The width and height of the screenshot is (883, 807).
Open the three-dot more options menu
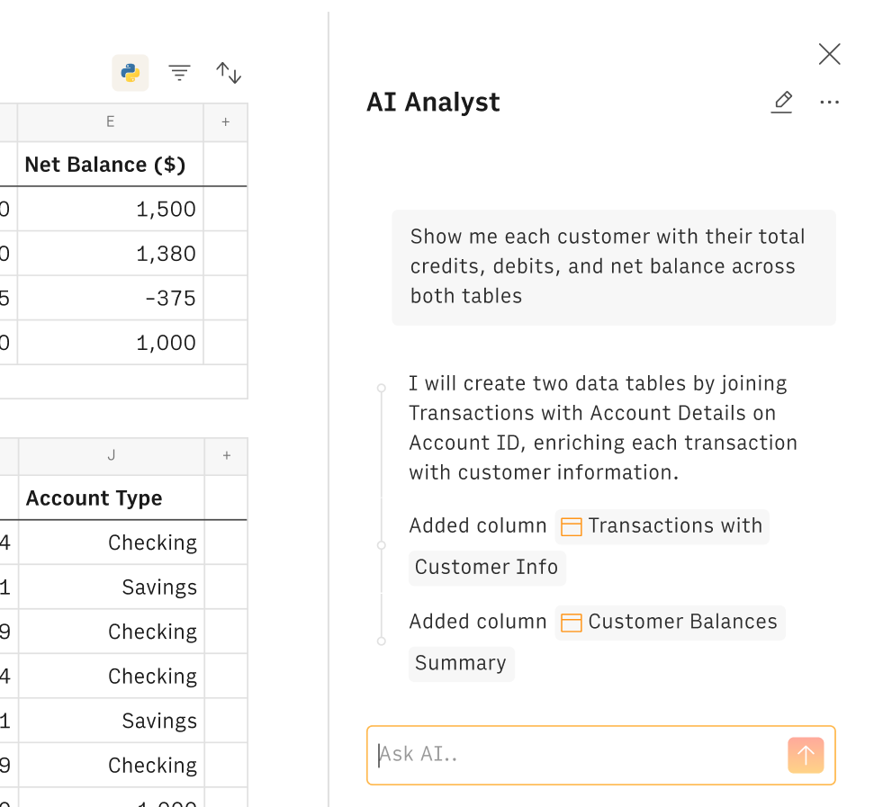pyautogui.click(x=829, y=102)
